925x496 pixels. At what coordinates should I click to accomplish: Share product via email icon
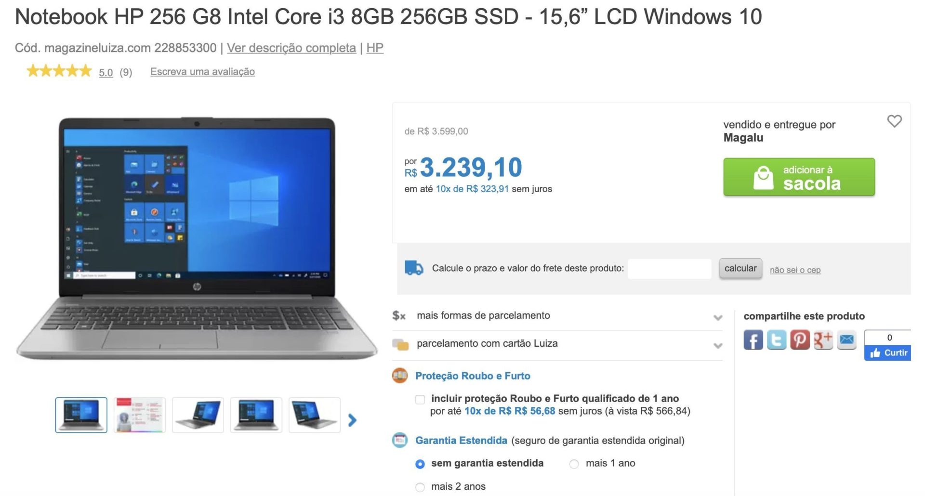tap(846, 339)
